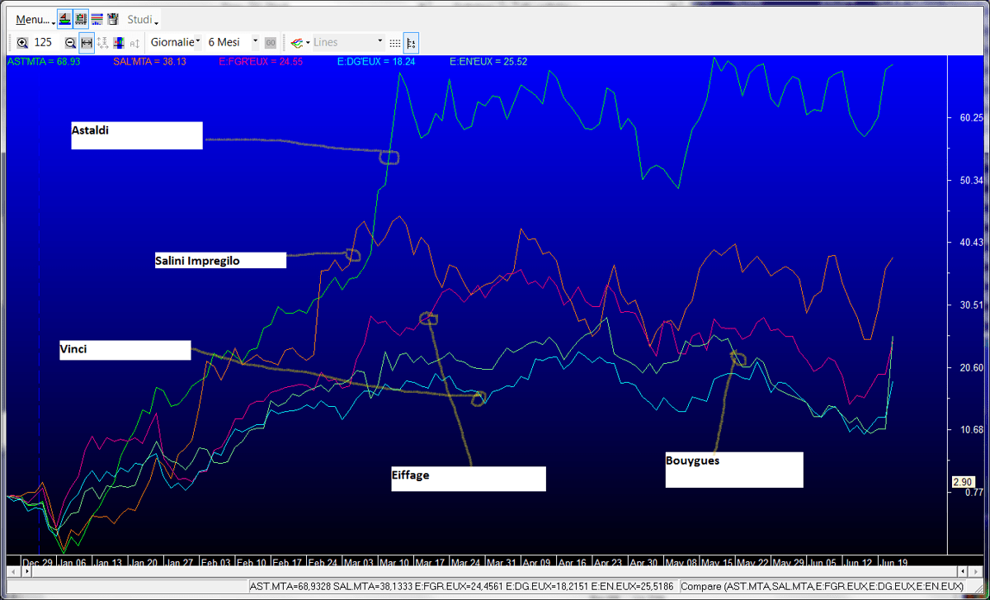
Task: Click the 2.90 price marker on the axis
Action: [x=964, y=482]
